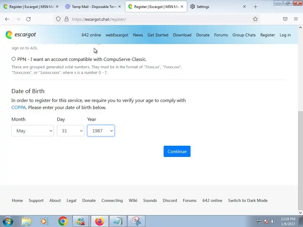This screenshot has width=303, height=227.
Task: Switch to Firefox in the taskbar
Action: click(99, 221)
